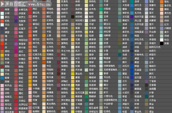Image resolution: width=172 pixels, height=113 pixels.
Task: Select the 土黄 color swatch
Action: click(44, 36)
